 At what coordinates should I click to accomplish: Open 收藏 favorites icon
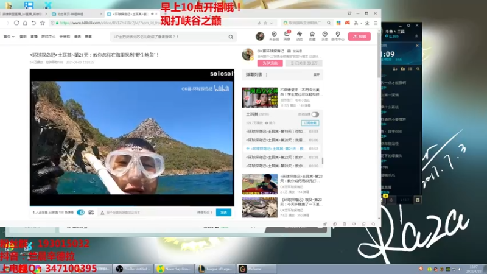tap(312, 36)
